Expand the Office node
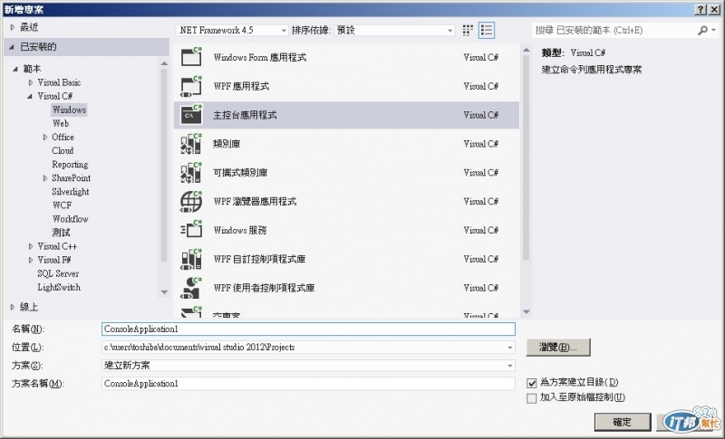Screen dimensions: 725x439 click(44, 137)
